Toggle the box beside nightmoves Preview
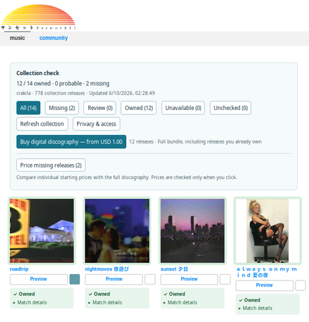 coord(150,279)
